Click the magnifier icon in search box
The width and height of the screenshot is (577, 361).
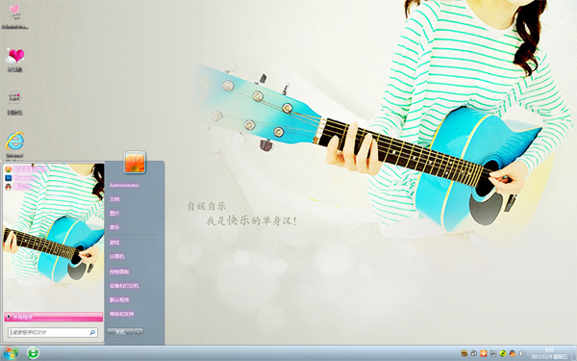click(92, 332)
